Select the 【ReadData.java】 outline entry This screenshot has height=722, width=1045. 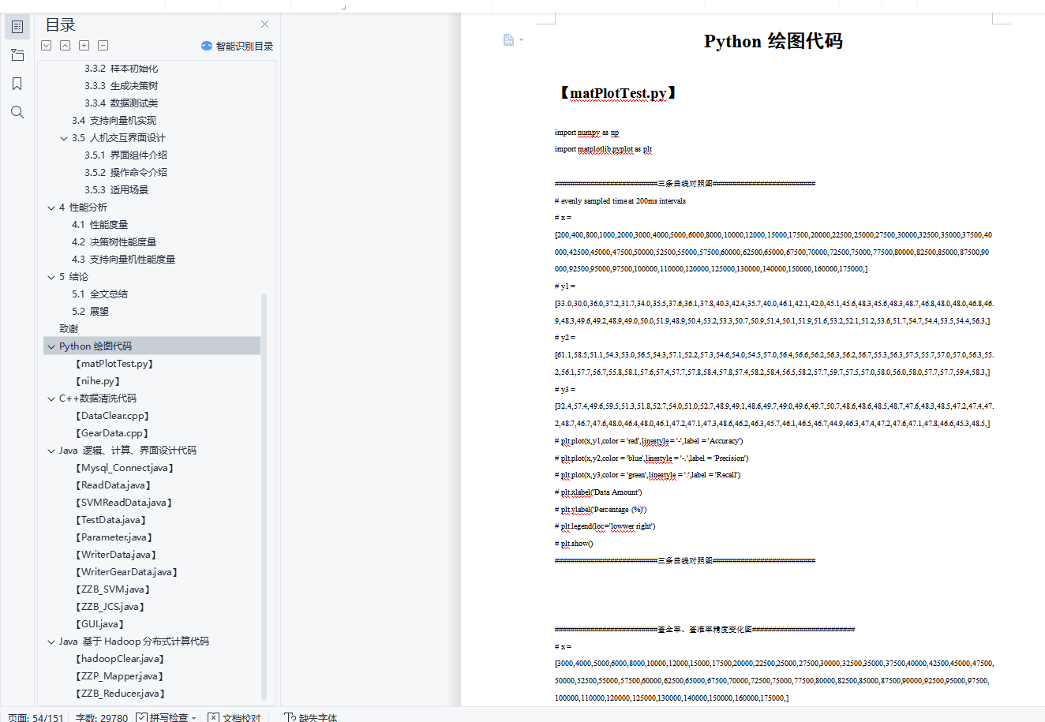point(112,485)
